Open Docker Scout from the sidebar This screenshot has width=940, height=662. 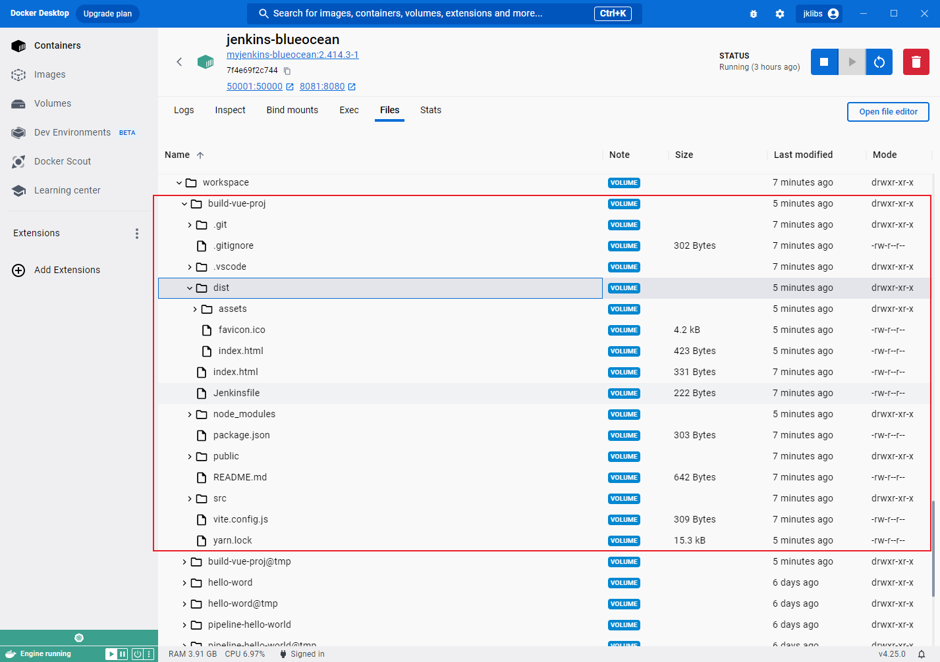click(x=79, y=161)
